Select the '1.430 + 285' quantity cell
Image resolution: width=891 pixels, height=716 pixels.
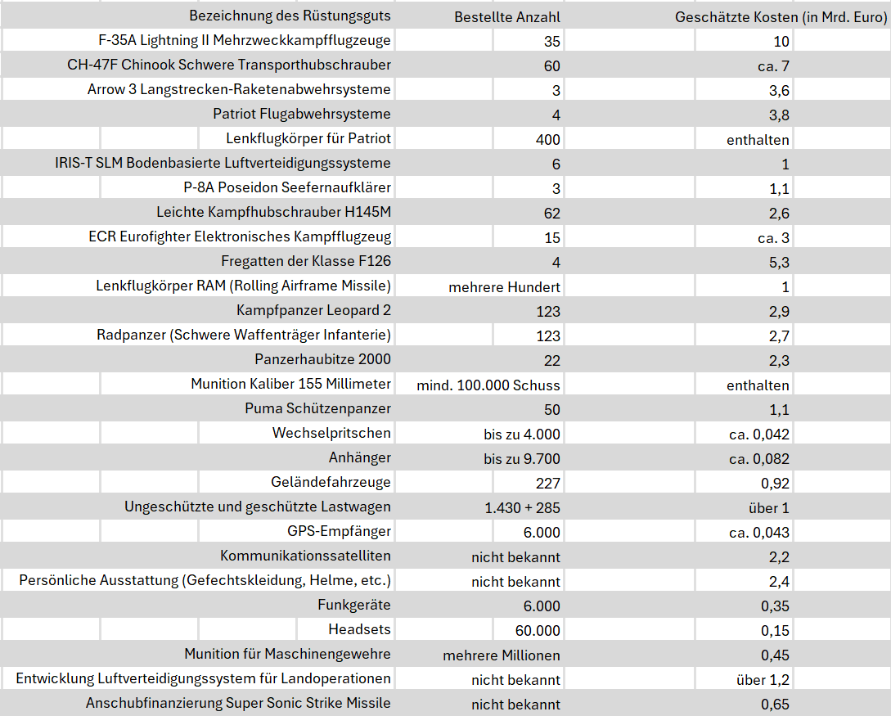tap(522, 507)
